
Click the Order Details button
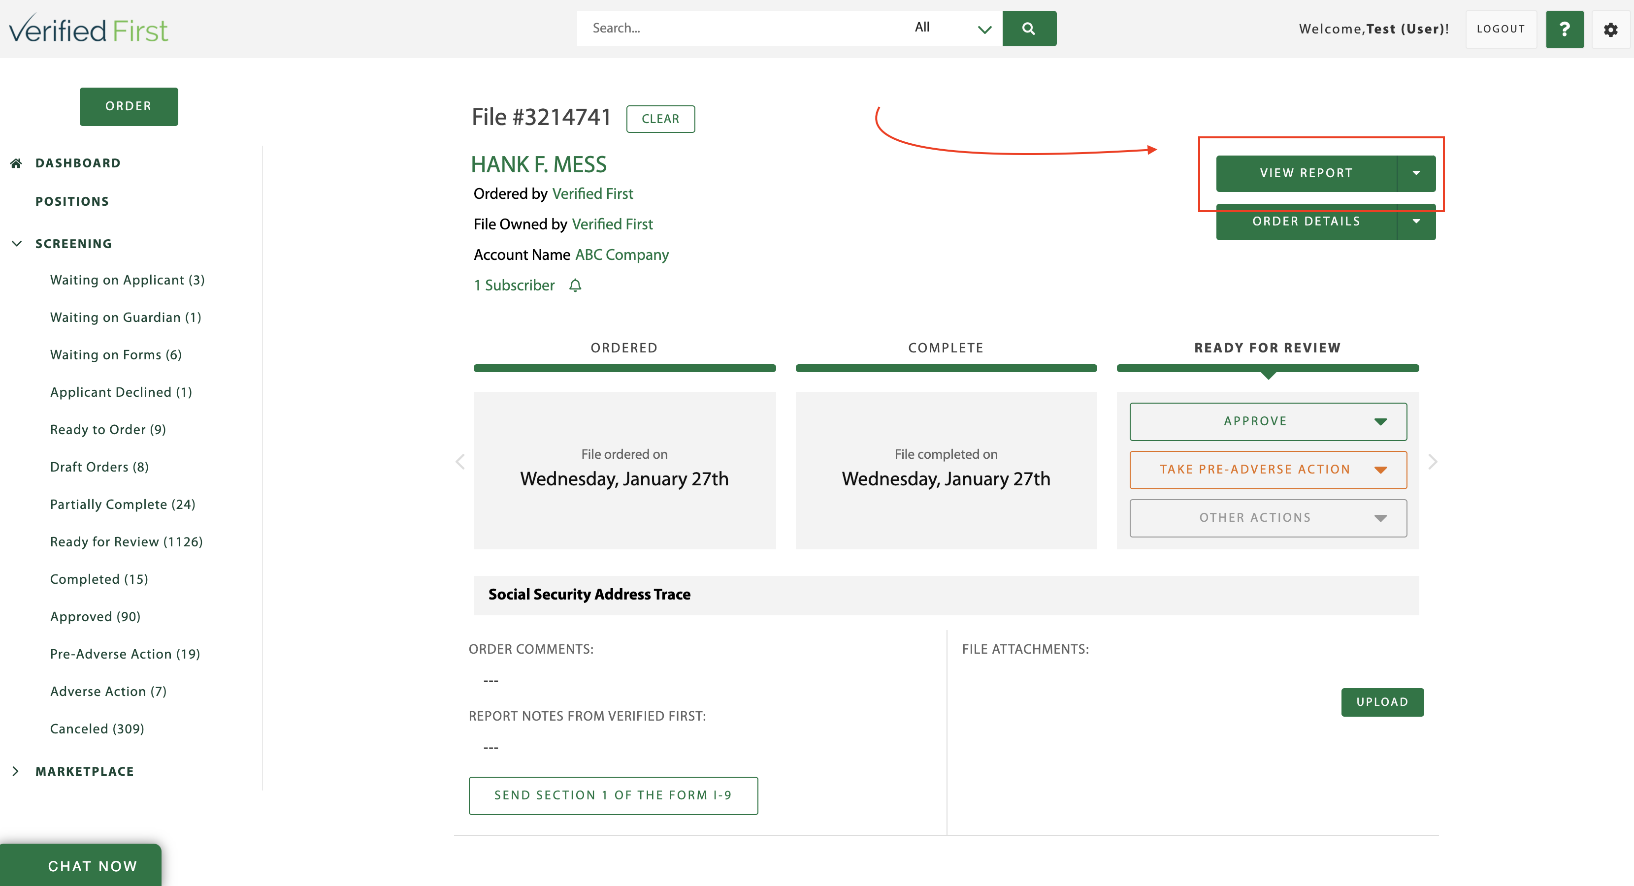tap(1306, 221)
